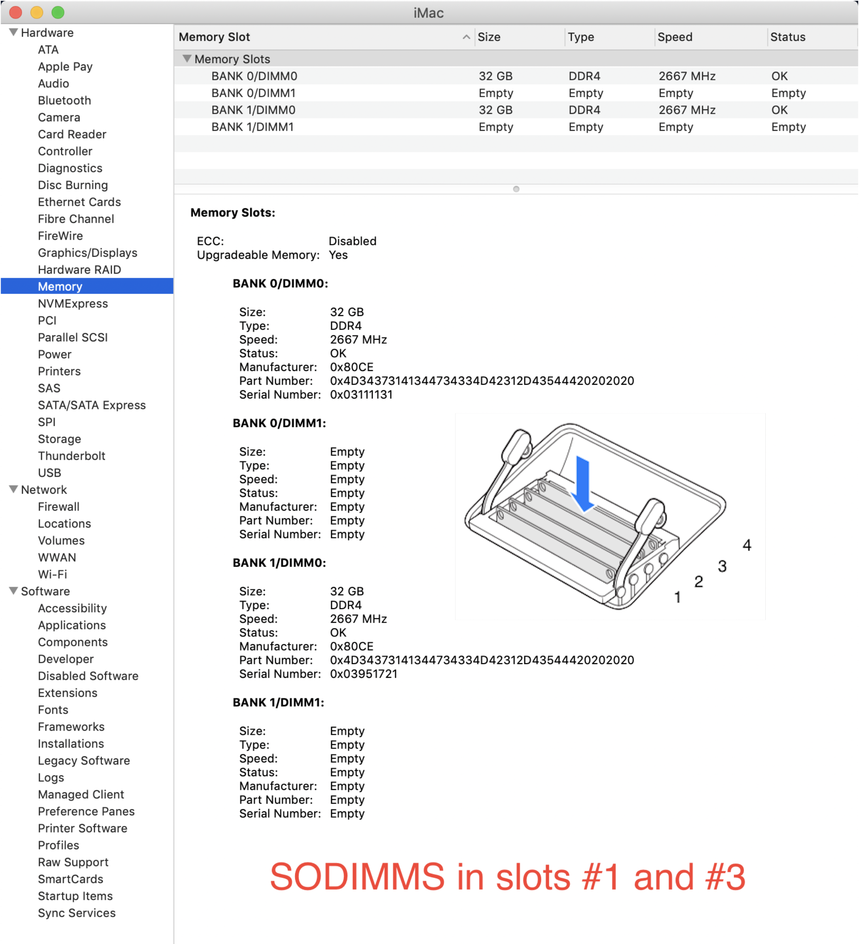This screenshot has width=859, height=944.
Task: Collapse the Network section in sidebar
Action: point(13,489)
